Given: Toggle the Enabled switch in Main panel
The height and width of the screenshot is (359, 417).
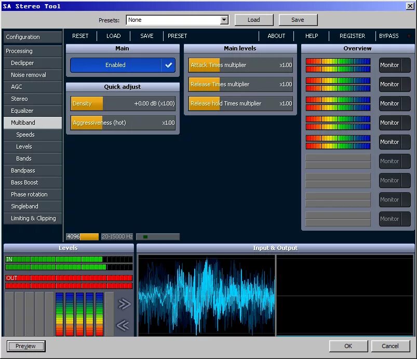Looking at the screenshot, I should (123, 65).
